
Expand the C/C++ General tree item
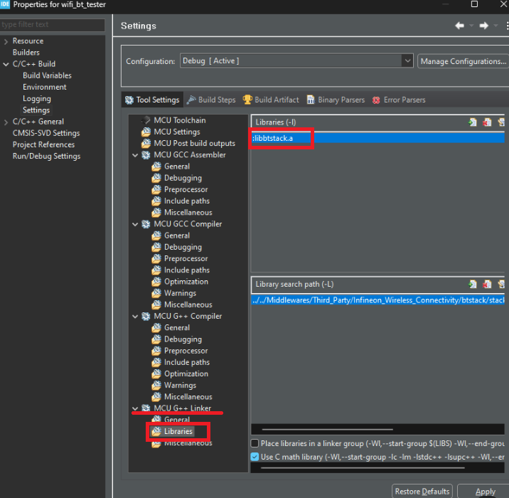pyautogui.click(x=6, y=122)
